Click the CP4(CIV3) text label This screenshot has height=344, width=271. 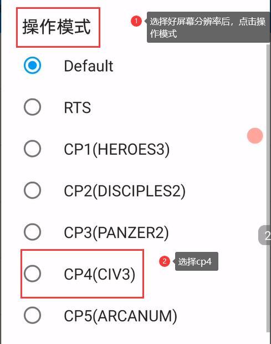(x=99, y=274)
